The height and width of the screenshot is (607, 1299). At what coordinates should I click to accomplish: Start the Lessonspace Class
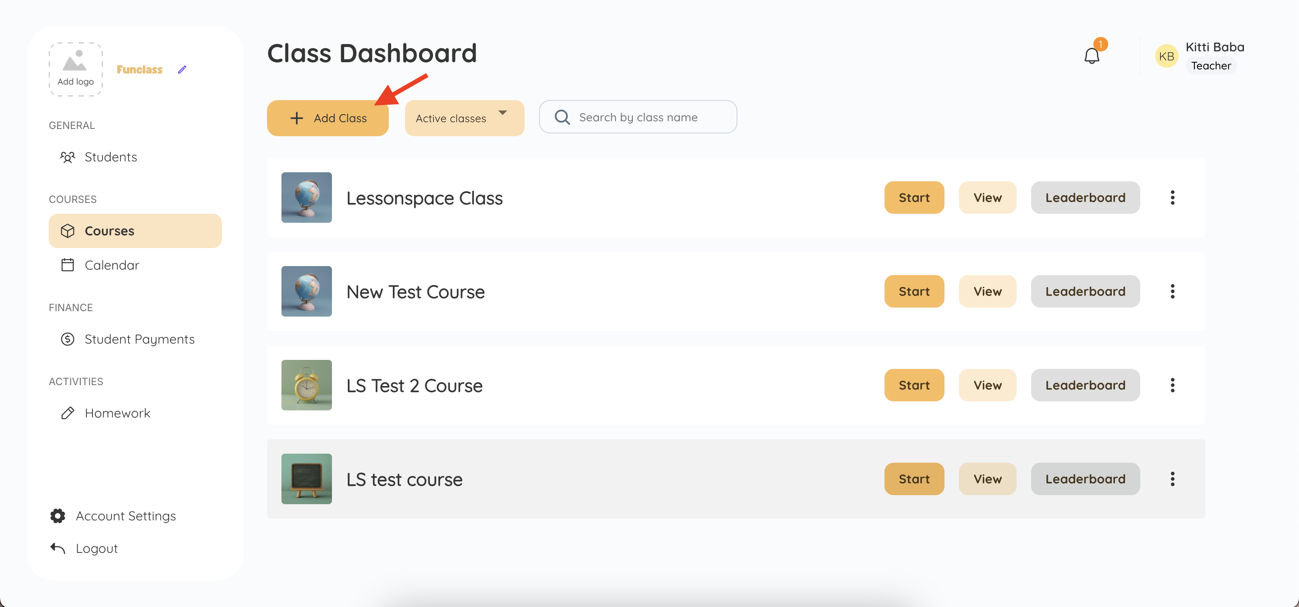[914, 198]
